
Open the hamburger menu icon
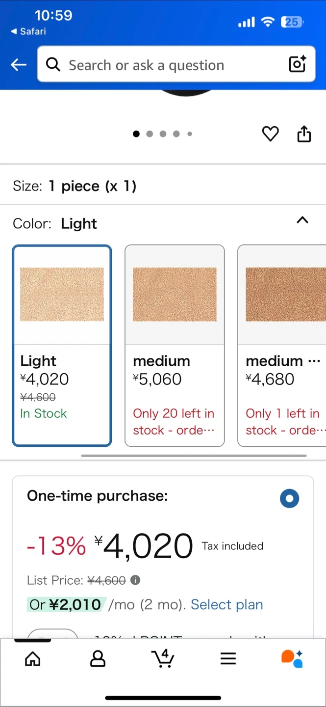(x=228, y=659)
